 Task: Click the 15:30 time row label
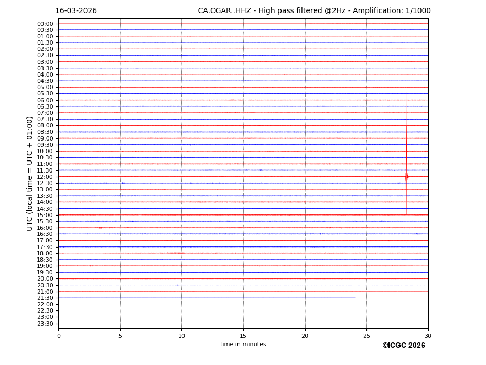pyautogui.click(x=45, y=221)
